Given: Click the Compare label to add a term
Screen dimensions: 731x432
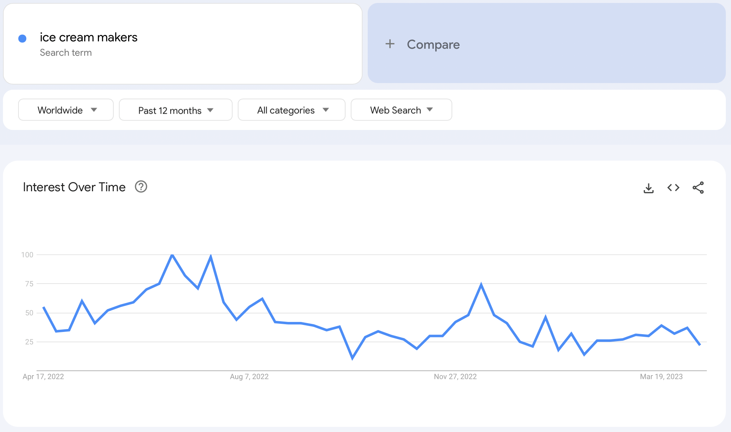Looking at the screenshot, I should tap(433, 45).
